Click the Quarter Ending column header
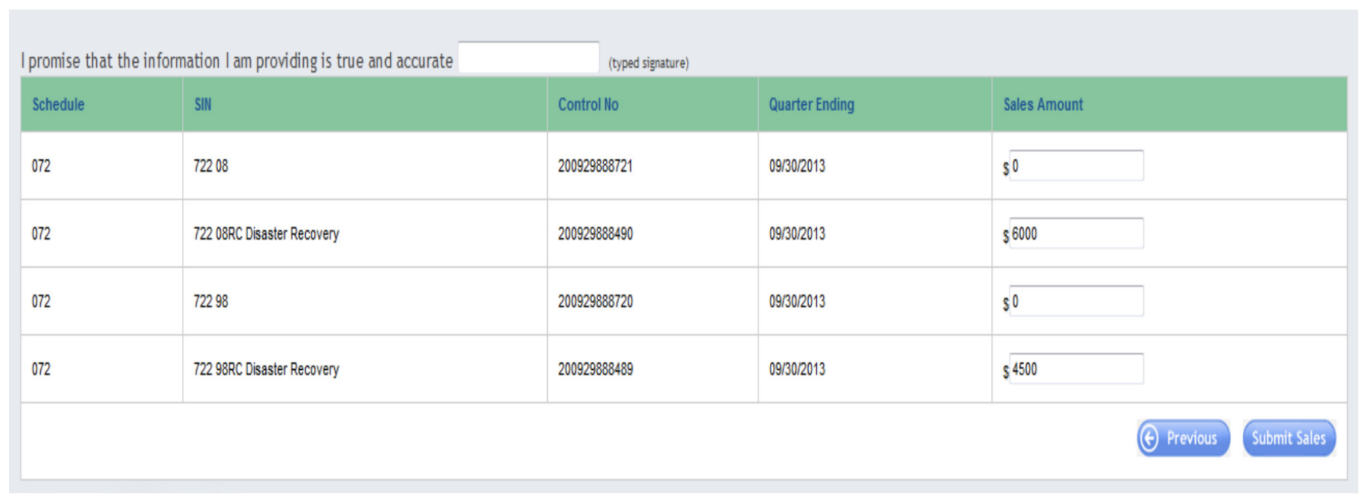 811,105
